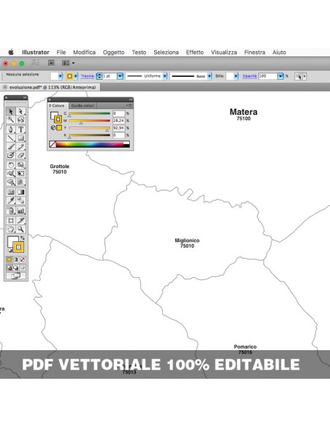Select the Direct Selection (white arrow) tool

(20, 111)
